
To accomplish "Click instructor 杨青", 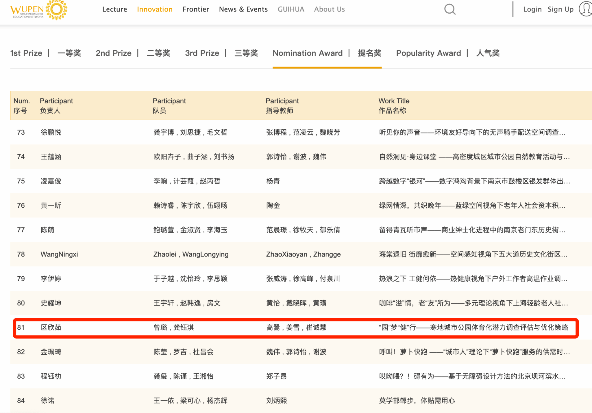I will pyautogui.click(x=273, y=181).
